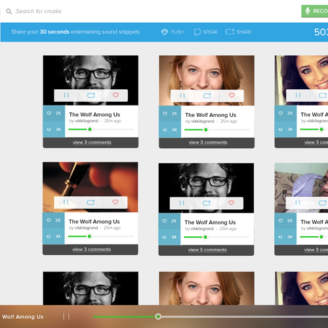Click reposts count 34 on second-row bearded man card
328x328 pixels.
click(x=169, y=237)
